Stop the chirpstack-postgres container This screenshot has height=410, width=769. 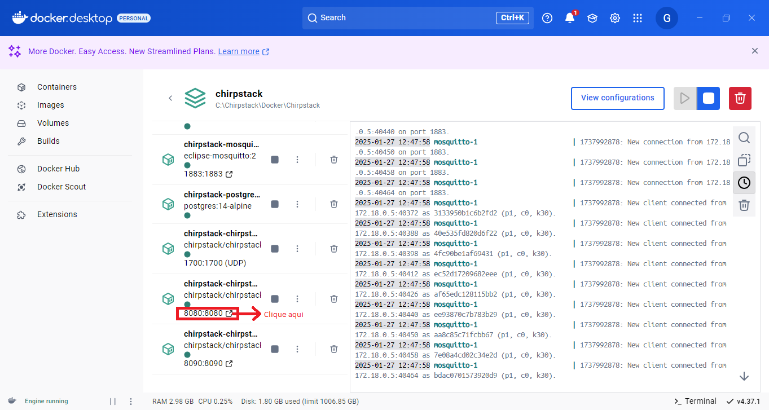[275, 204]
